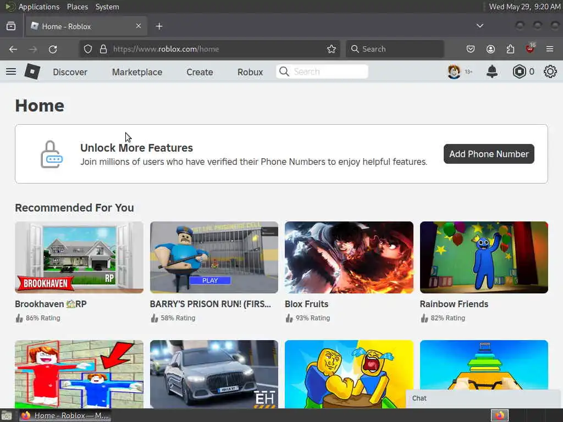Expand the list all tabs chevron
This screenshot has width=563, height=422.
[479, 26]
